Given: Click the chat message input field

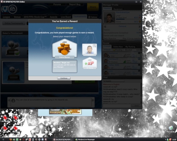Looking at the screenshot, I should point(117,106).
